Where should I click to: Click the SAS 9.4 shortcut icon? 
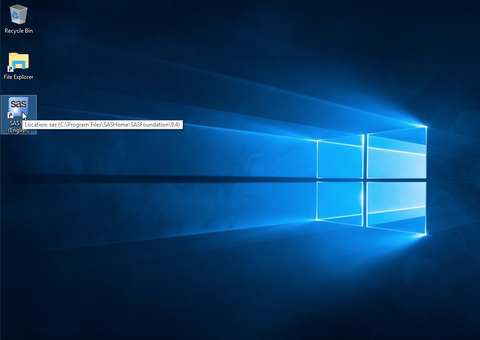19,108
